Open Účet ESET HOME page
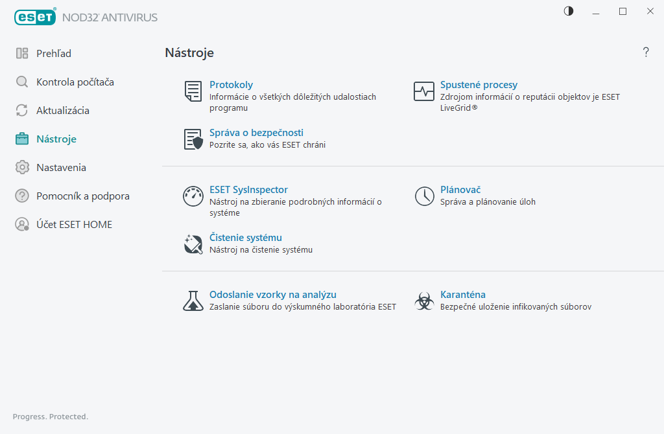This screenshot has width=664, height=434. click(x=74, y=225)
